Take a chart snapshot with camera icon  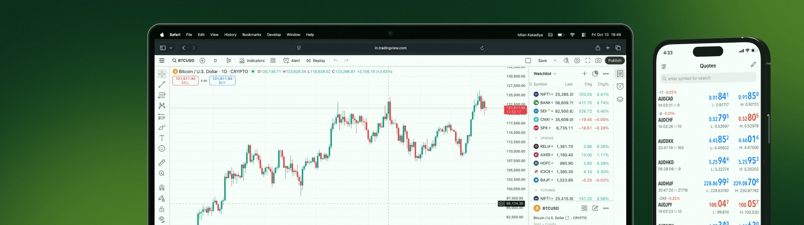click(x=598, y=61)
